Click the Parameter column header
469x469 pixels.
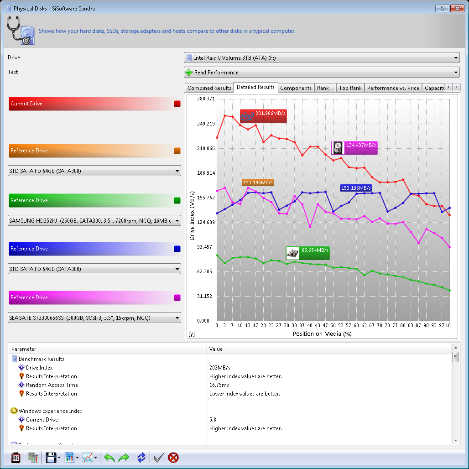coord(108,349)
